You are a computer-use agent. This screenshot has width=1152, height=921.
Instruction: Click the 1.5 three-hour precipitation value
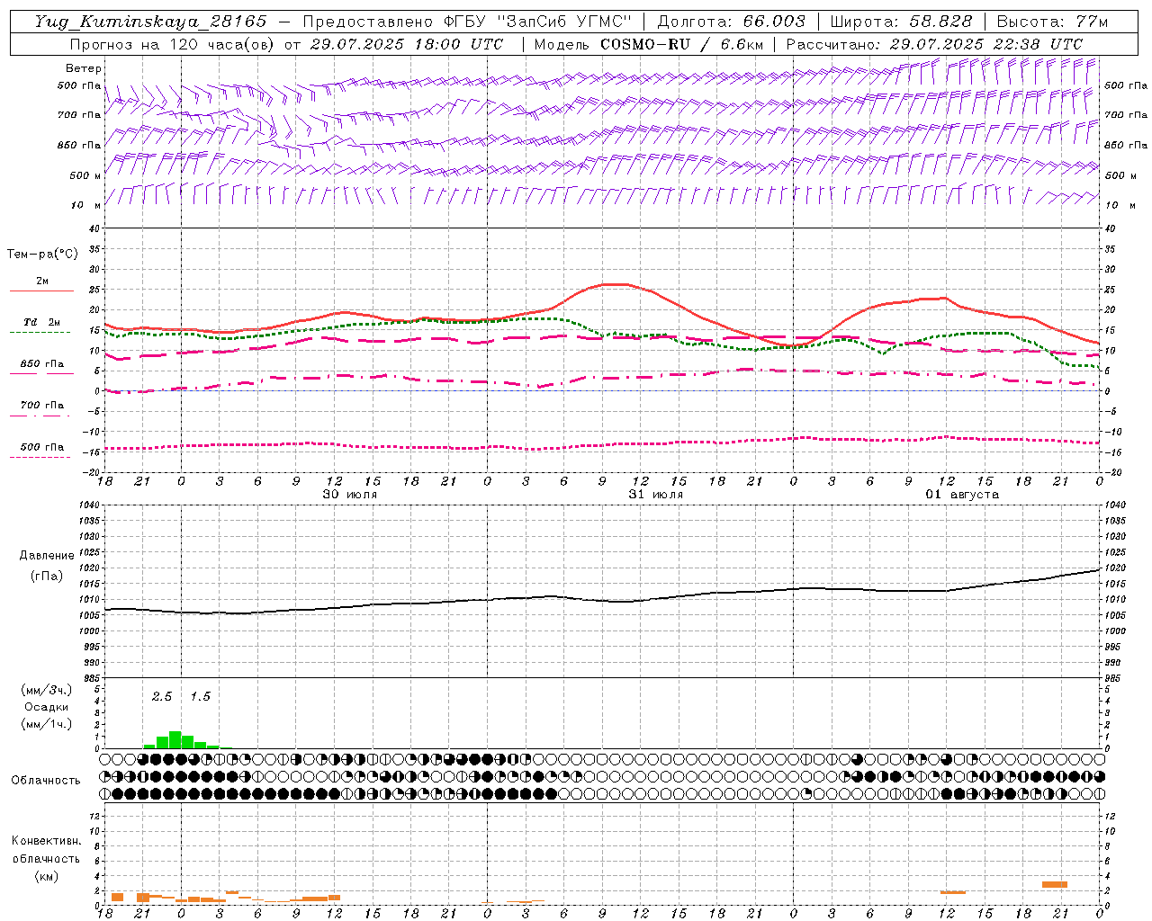(200, 697)
